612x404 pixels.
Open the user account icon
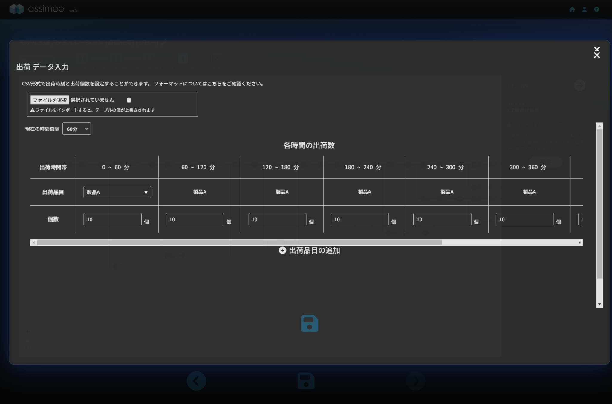point(584,9)
